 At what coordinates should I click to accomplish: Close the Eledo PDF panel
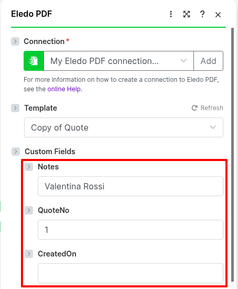218,15
